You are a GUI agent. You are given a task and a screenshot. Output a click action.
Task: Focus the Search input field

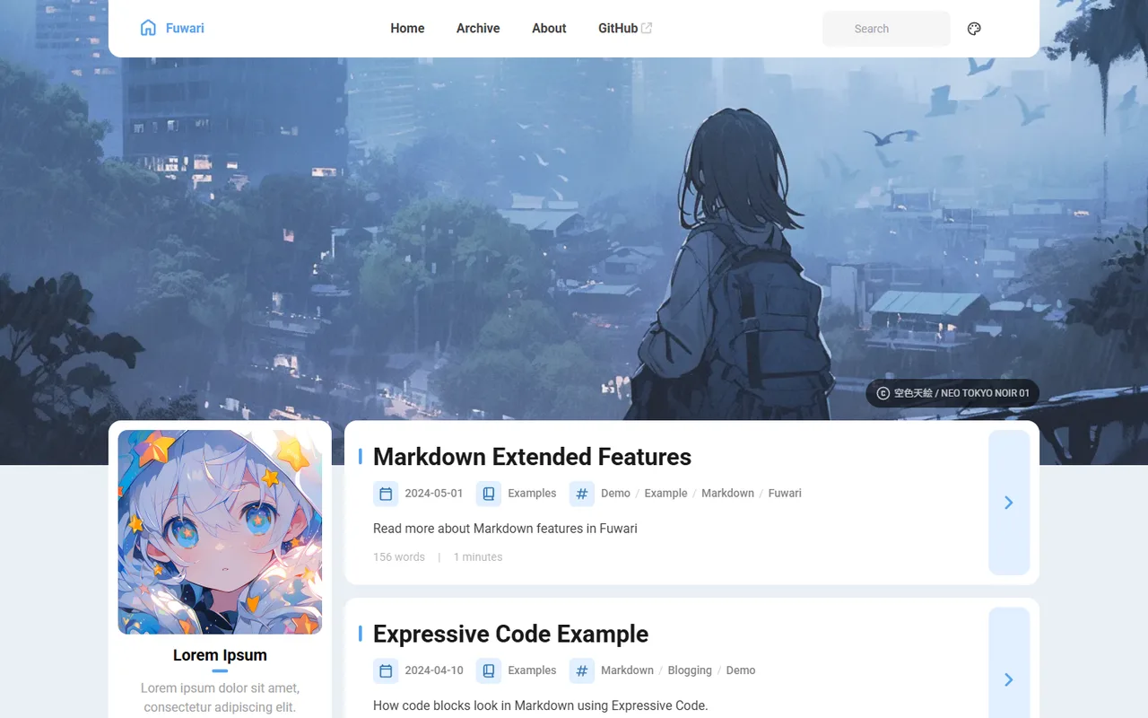coord(886,29)
